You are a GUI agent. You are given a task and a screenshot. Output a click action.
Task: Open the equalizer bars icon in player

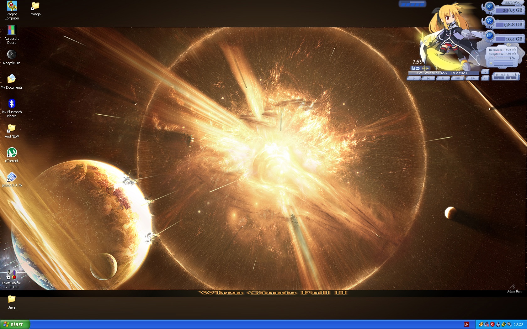coord(415,68)
